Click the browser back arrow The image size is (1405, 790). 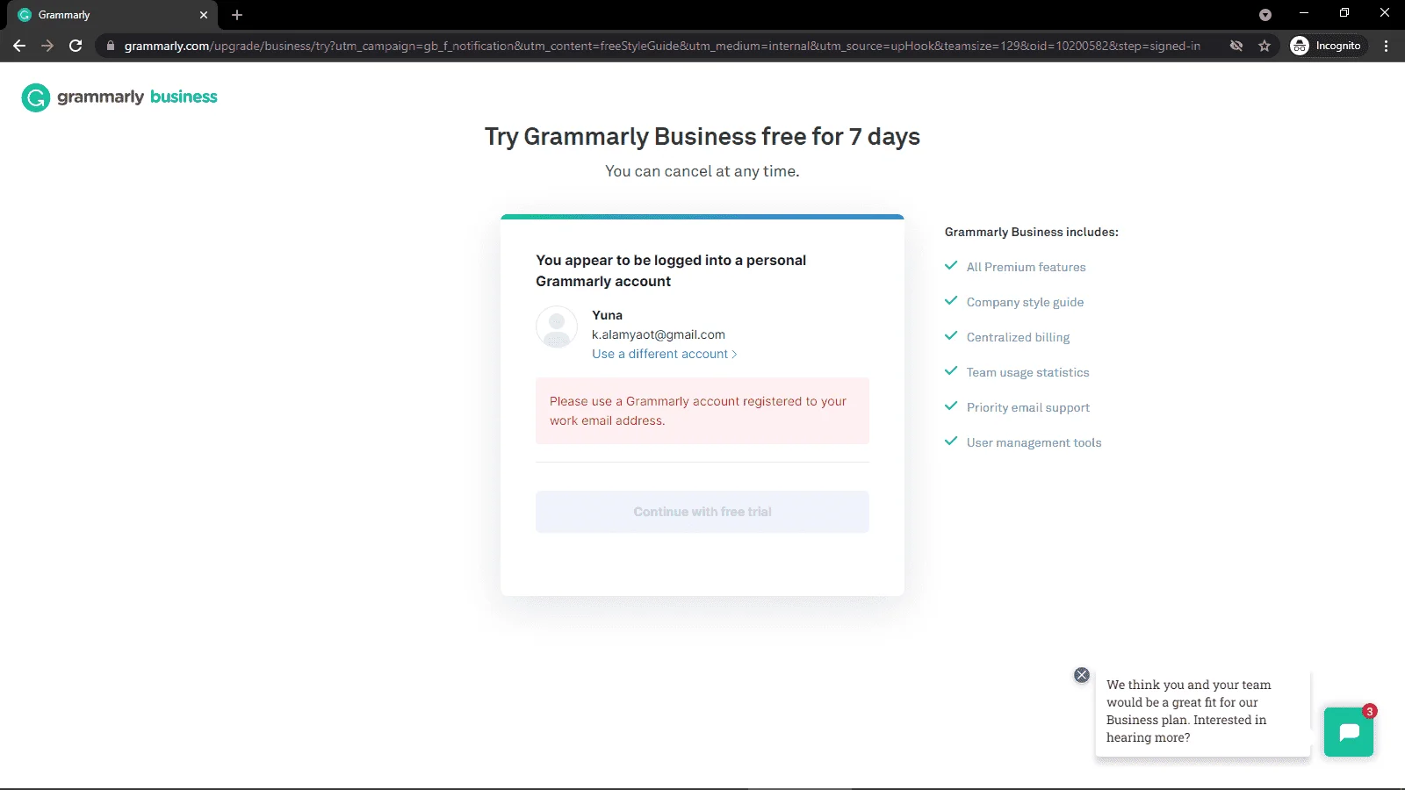[x=19, y=46]
